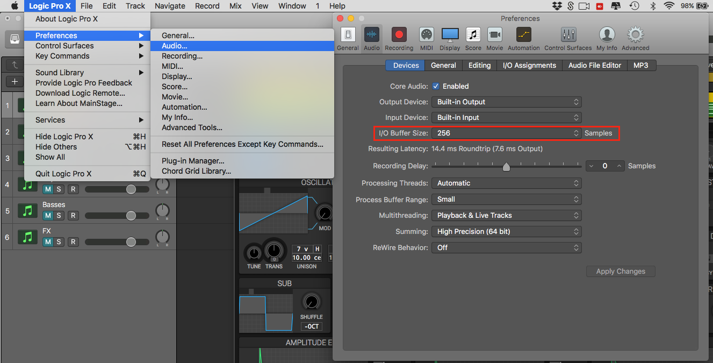This screenshot has width=713, height=363.
Task: Open the ReWire Behavior dropdown
Action: click(507, 247)
